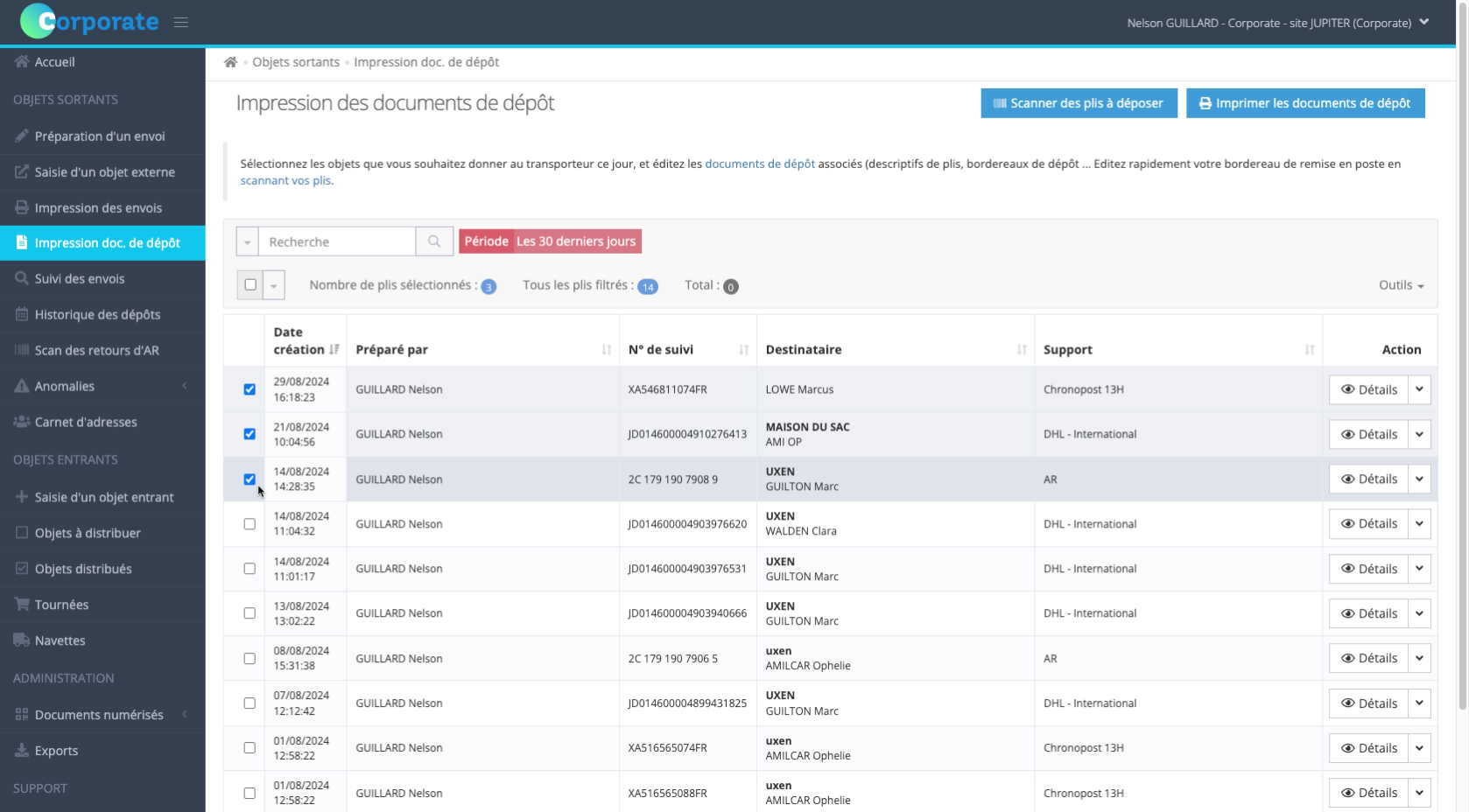Check the JD014600004903940666 row checkbox
Viewport: 1469px width, 812px height.
coord(250,613)
